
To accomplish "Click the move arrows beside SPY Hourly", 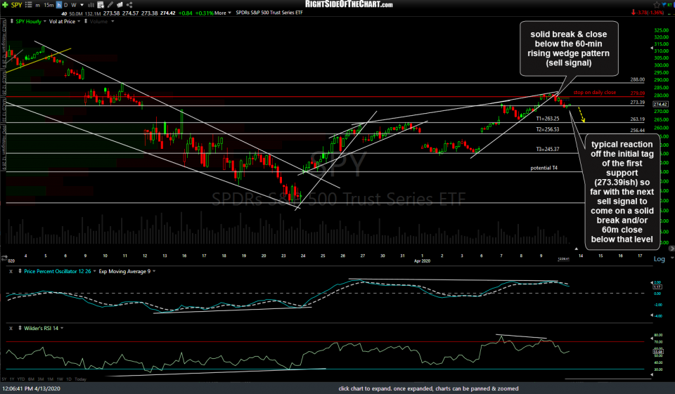I will coord(12,21).
